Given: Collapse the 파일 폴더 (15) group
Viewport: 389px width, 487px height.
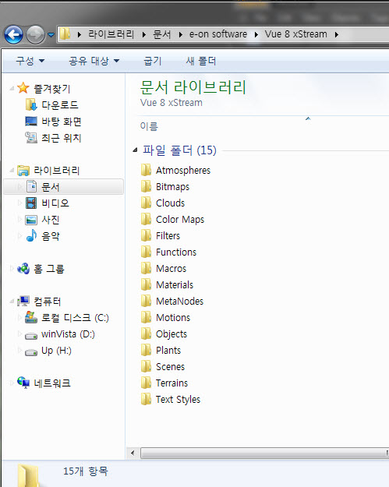Looking at the screenshot, I should [135, 150].
